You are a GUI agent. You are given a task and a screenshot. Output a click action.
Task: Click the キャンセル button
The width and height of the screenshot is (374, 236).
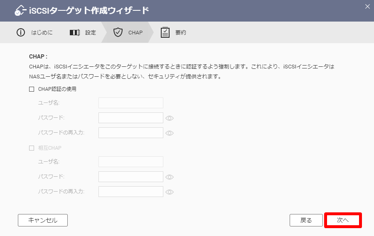click(x=43, y=220)
